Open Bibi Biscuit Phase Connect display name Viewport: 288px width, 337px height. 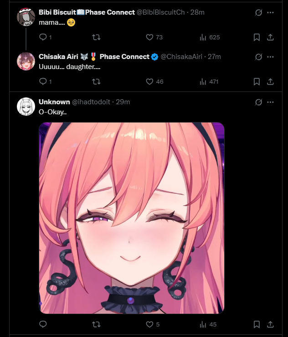point(87,12)
